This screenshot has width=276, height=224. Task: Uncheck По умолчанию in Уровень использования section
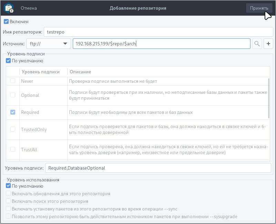8,186
